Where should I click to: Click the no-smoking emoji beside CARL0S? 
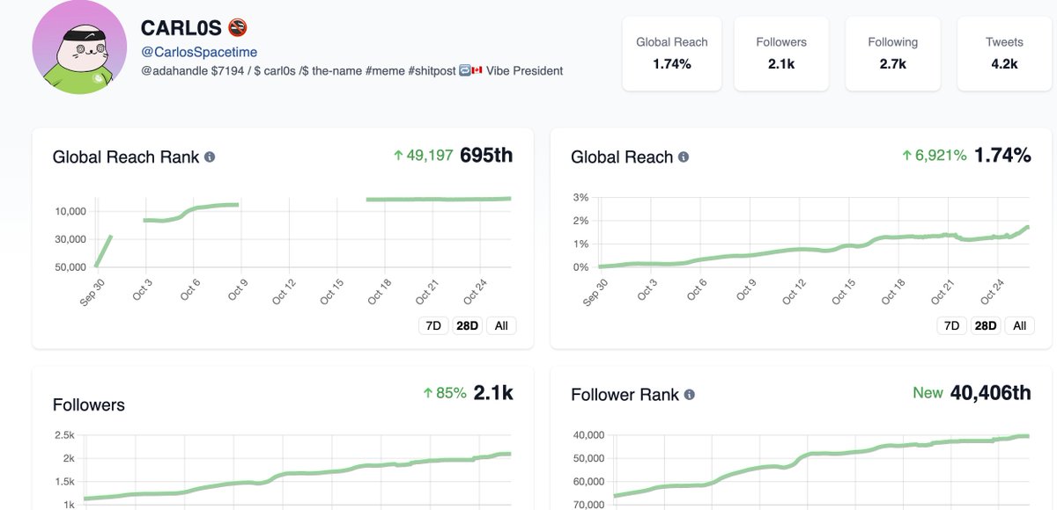[238, 27]
